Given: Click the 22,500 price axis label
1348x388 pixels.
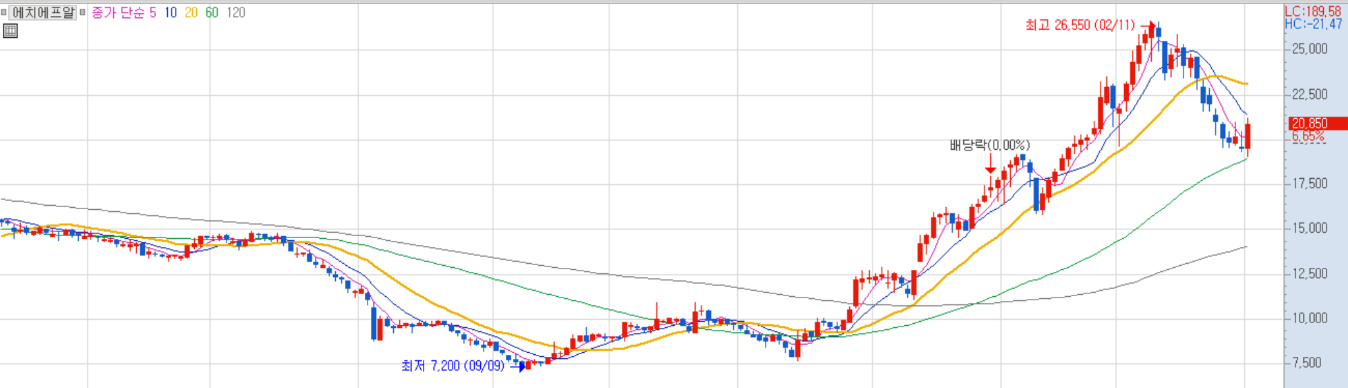Looking at the screenshot, I should (x=1309, y=95).
